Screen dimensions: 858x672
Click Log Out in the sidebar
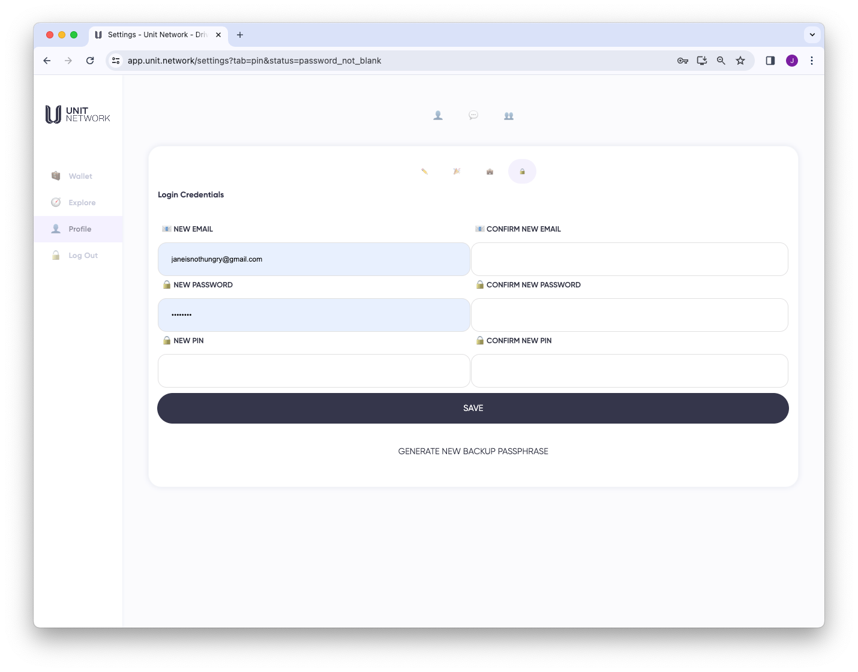pos(83,256)
